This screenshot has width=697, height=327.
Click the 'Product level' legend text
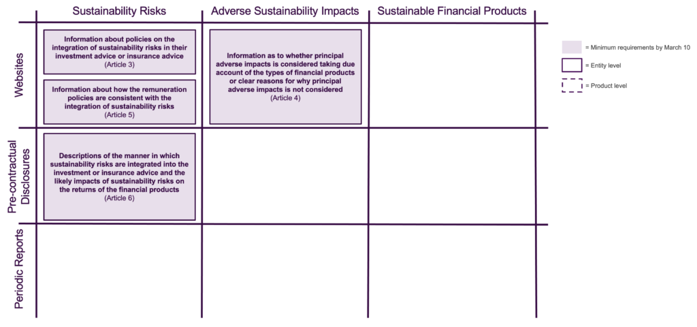click(606, 86)
